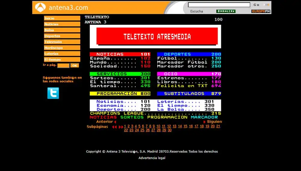Go to the Anterior page link
This screenshot has width=301, height=171.
(x=104, y=122)
